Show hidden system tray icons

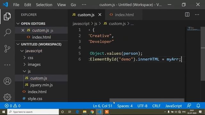165,112
